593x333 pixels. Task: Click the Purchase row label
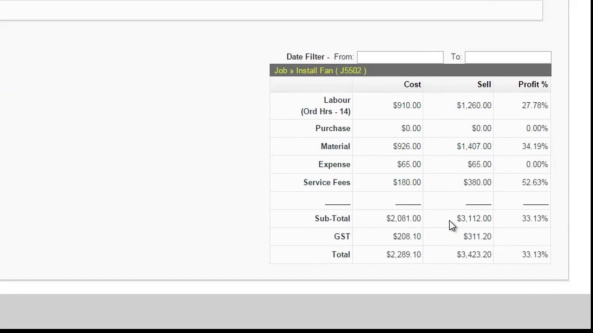pyautogui.click(x=333, y=128)
